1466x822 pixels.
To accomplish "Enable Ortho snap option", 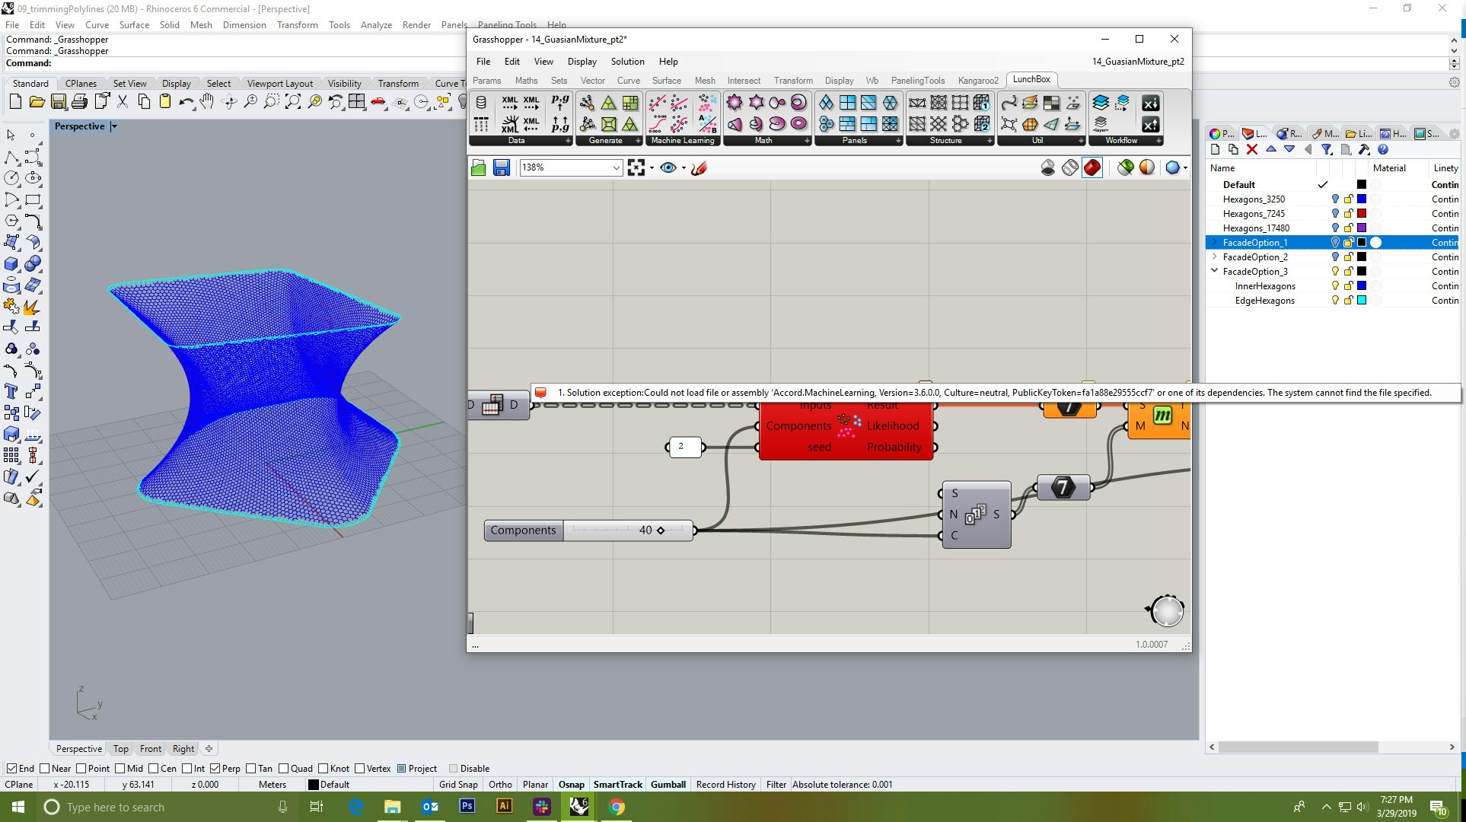I will (x=500, y=784).
